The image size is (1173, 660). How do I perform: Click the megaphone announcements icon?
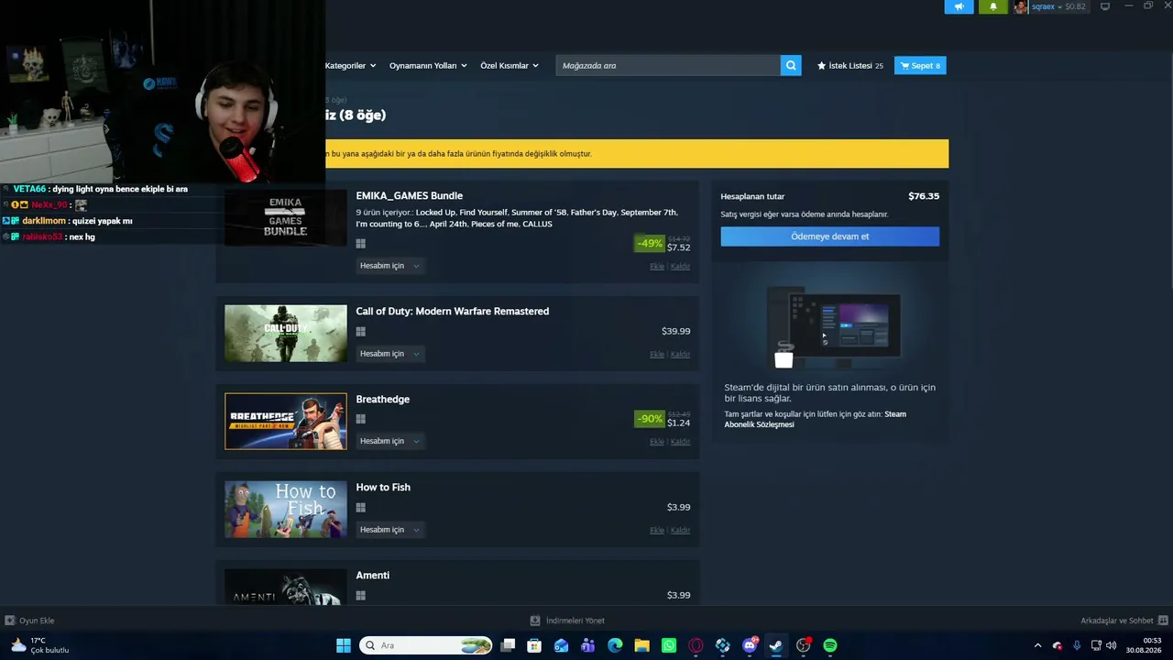tap(959, 6)
